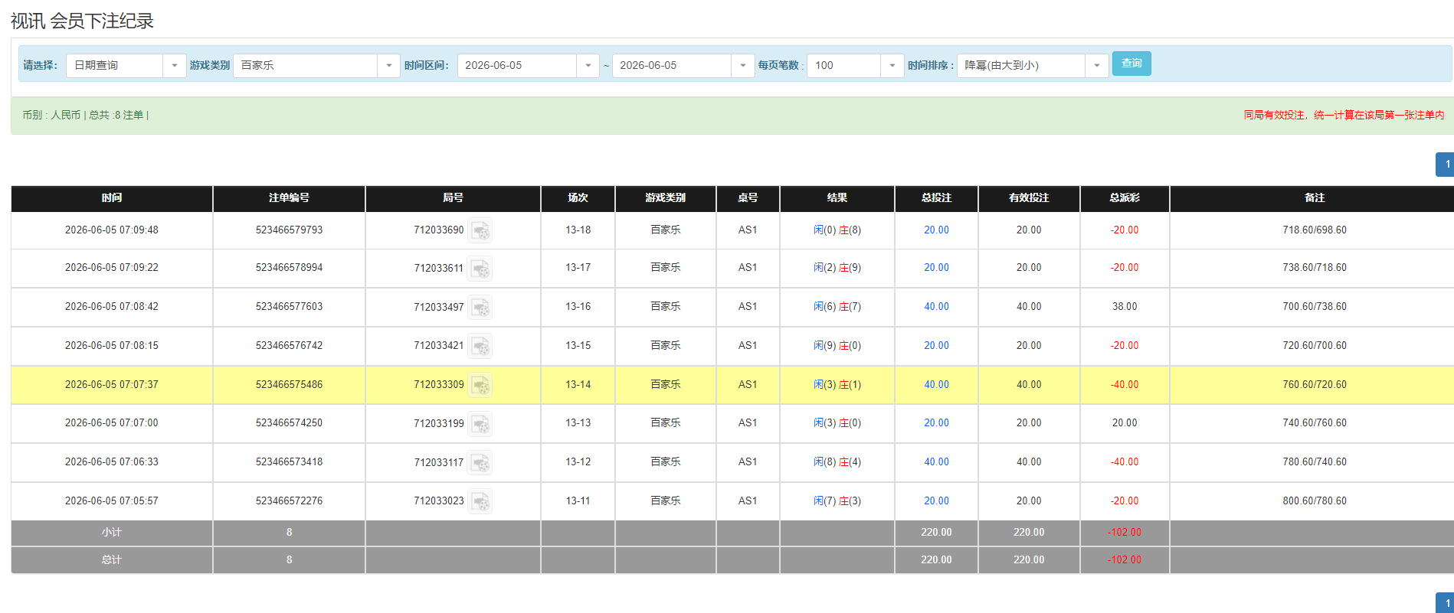Go to page 1 in top pagination
1454x613 pixels.
coord(1446,165)
